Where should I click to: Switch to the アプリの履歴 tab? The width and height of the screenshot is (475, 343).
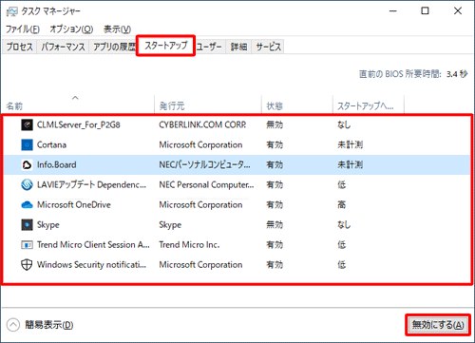[114, 47]
